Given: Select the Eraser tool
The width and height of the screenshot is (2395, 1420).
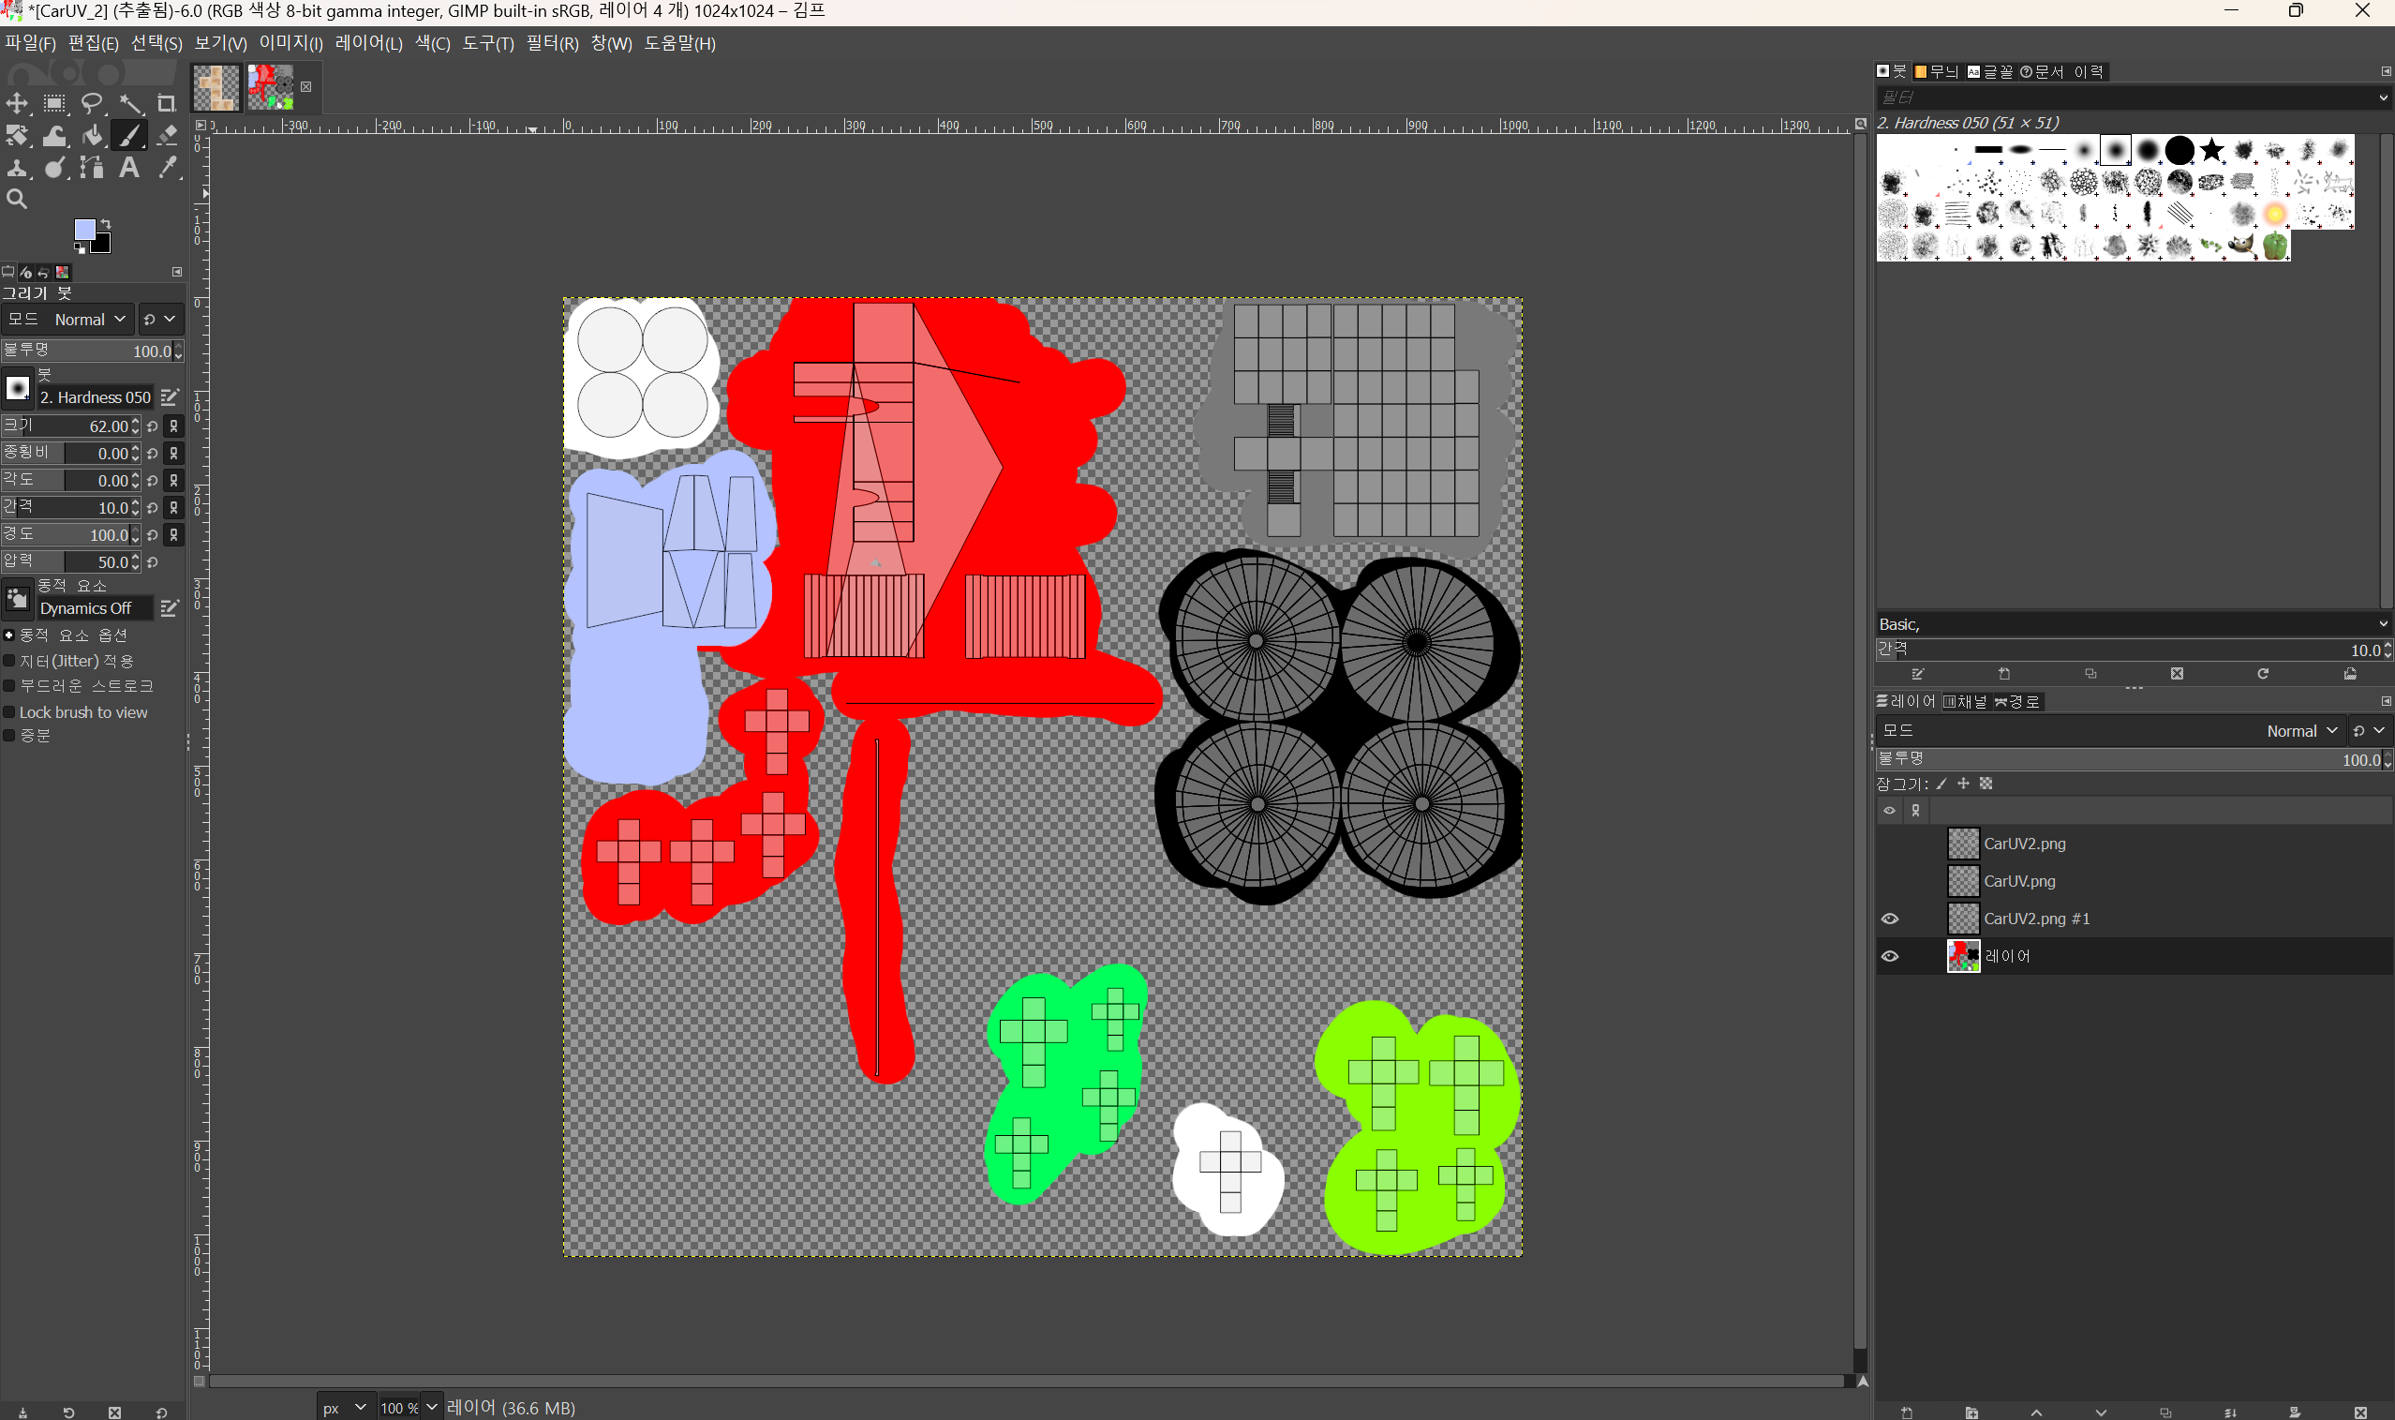Looking at the screenshot, I should pos(168,136).
